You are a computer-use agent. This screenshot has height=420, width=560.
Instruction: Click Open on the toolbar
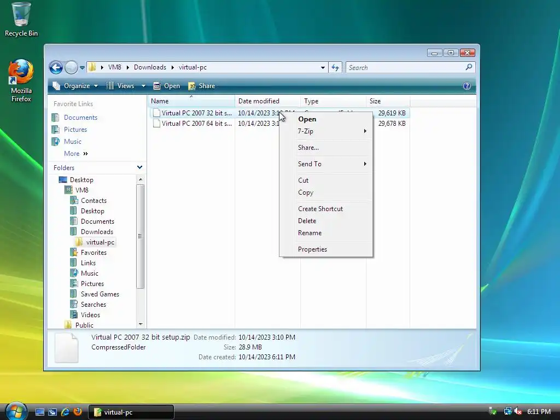point(166,86)
